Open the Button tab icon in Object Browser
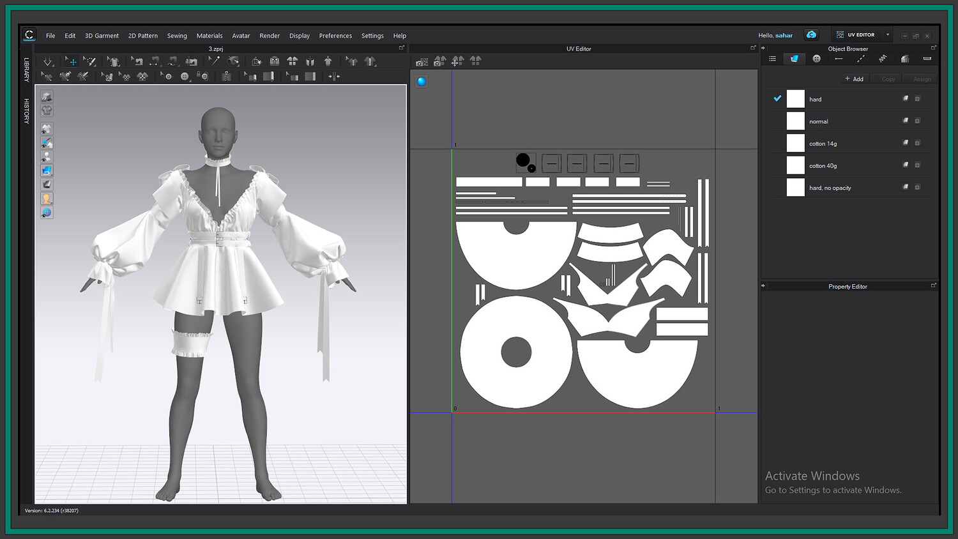958x539 pixels. pos(816,59)
